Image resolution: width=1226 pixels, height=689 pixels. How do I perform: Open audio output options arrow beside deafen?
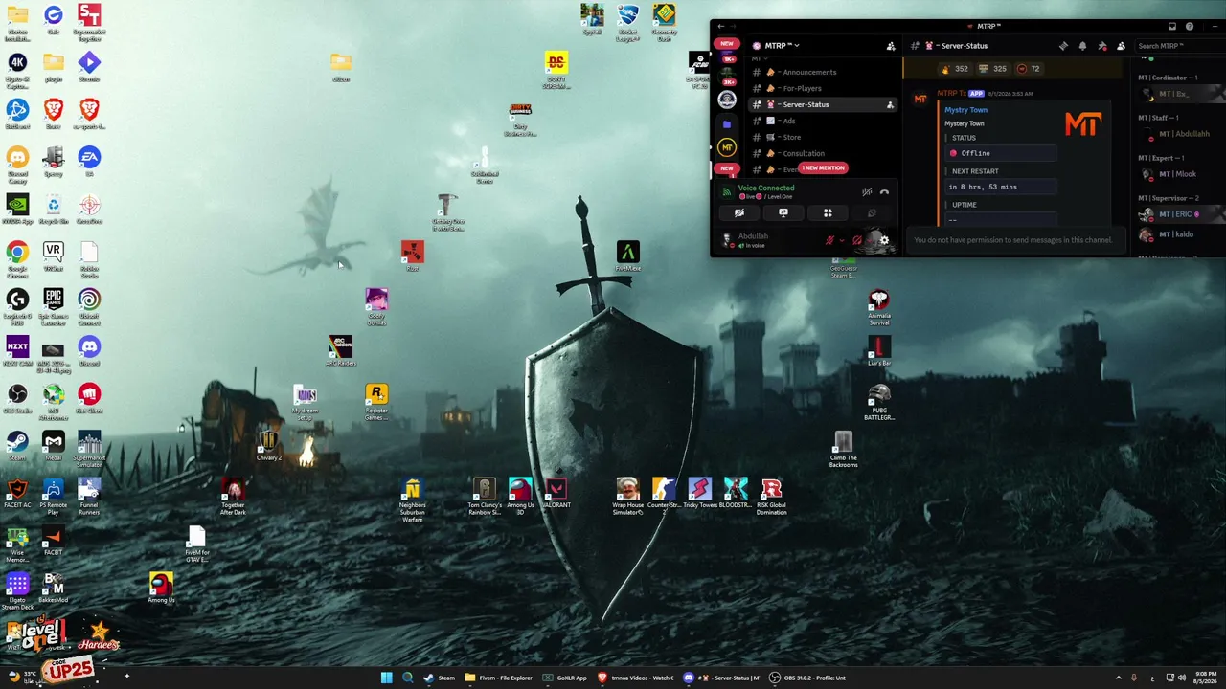[869, 240]
